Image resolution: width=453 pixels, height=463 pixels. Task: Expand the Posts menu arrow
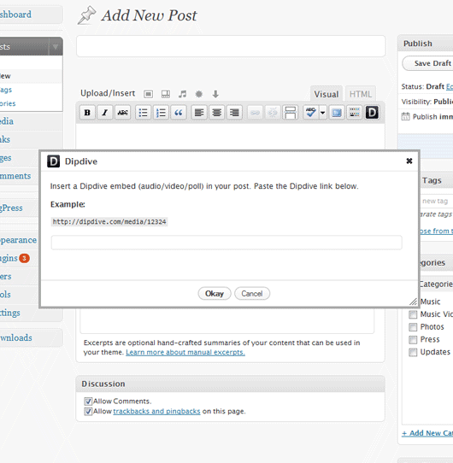point(56,47)
